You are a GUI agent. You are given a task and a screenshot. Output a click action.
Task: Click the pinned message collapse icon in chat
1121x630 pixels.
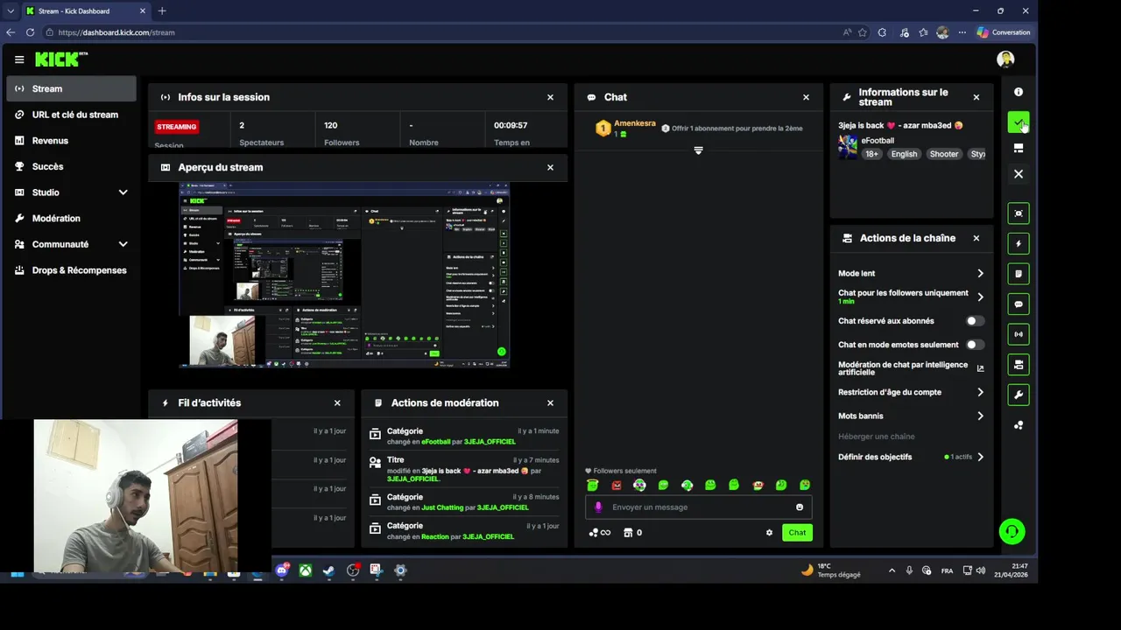tap(698, 150)
